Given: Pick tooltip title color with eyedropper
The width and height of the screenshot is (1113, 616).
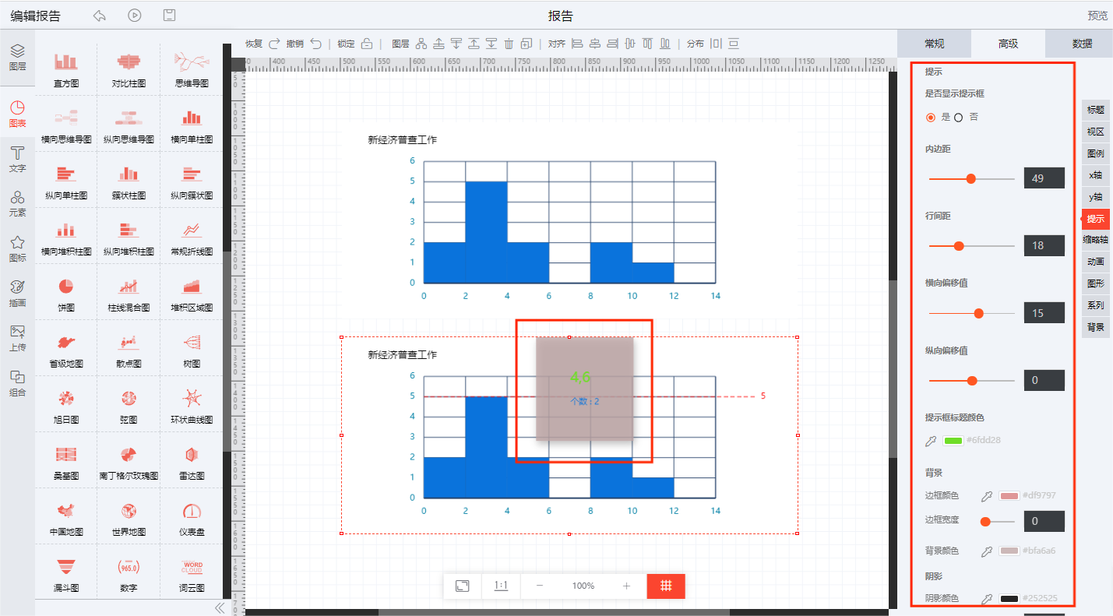Looking at the screenshot, I should 930,441.
